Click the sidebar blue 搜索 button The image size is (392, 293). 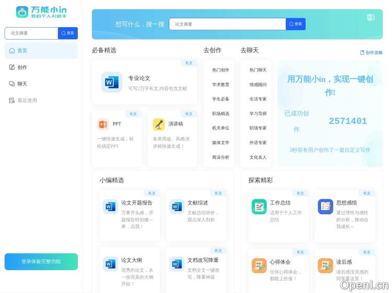tap(68, 33)
